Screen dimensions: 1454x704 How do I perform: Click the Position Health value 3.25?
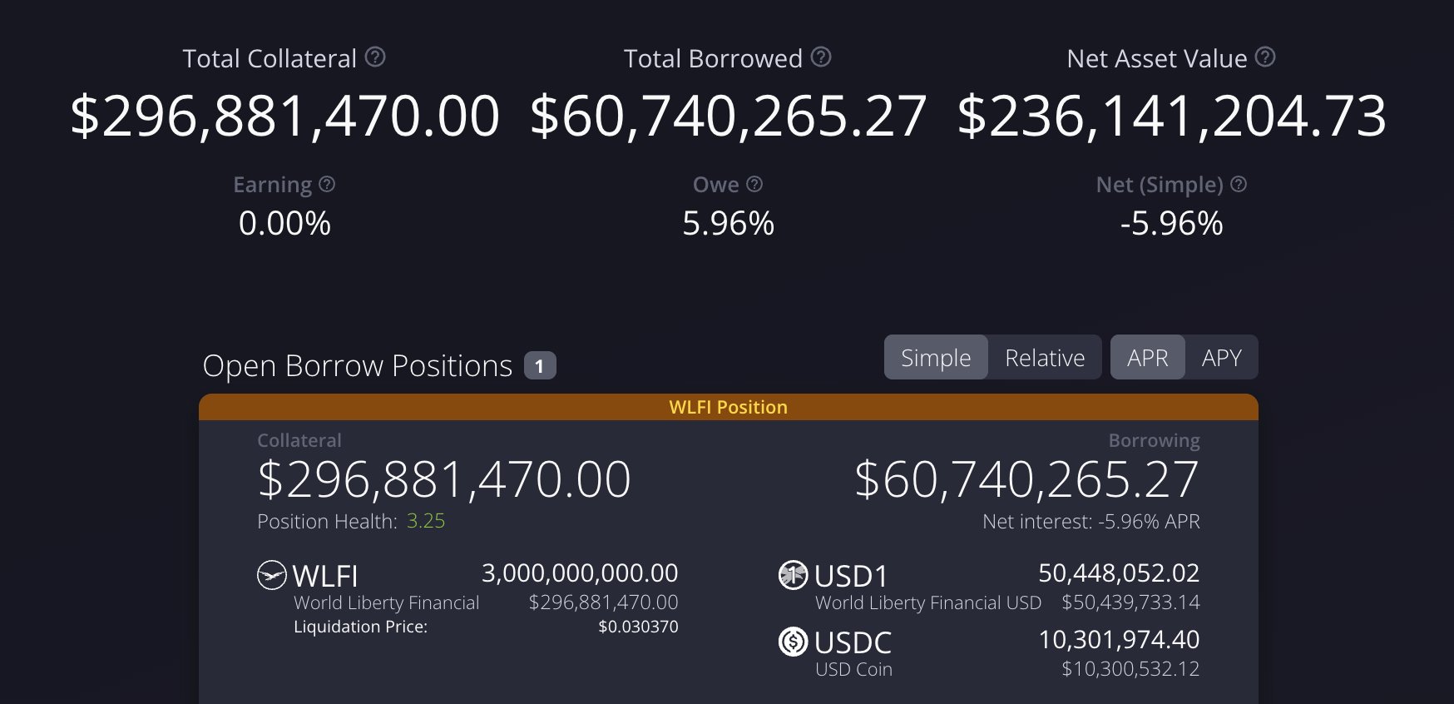click(426, 521)
